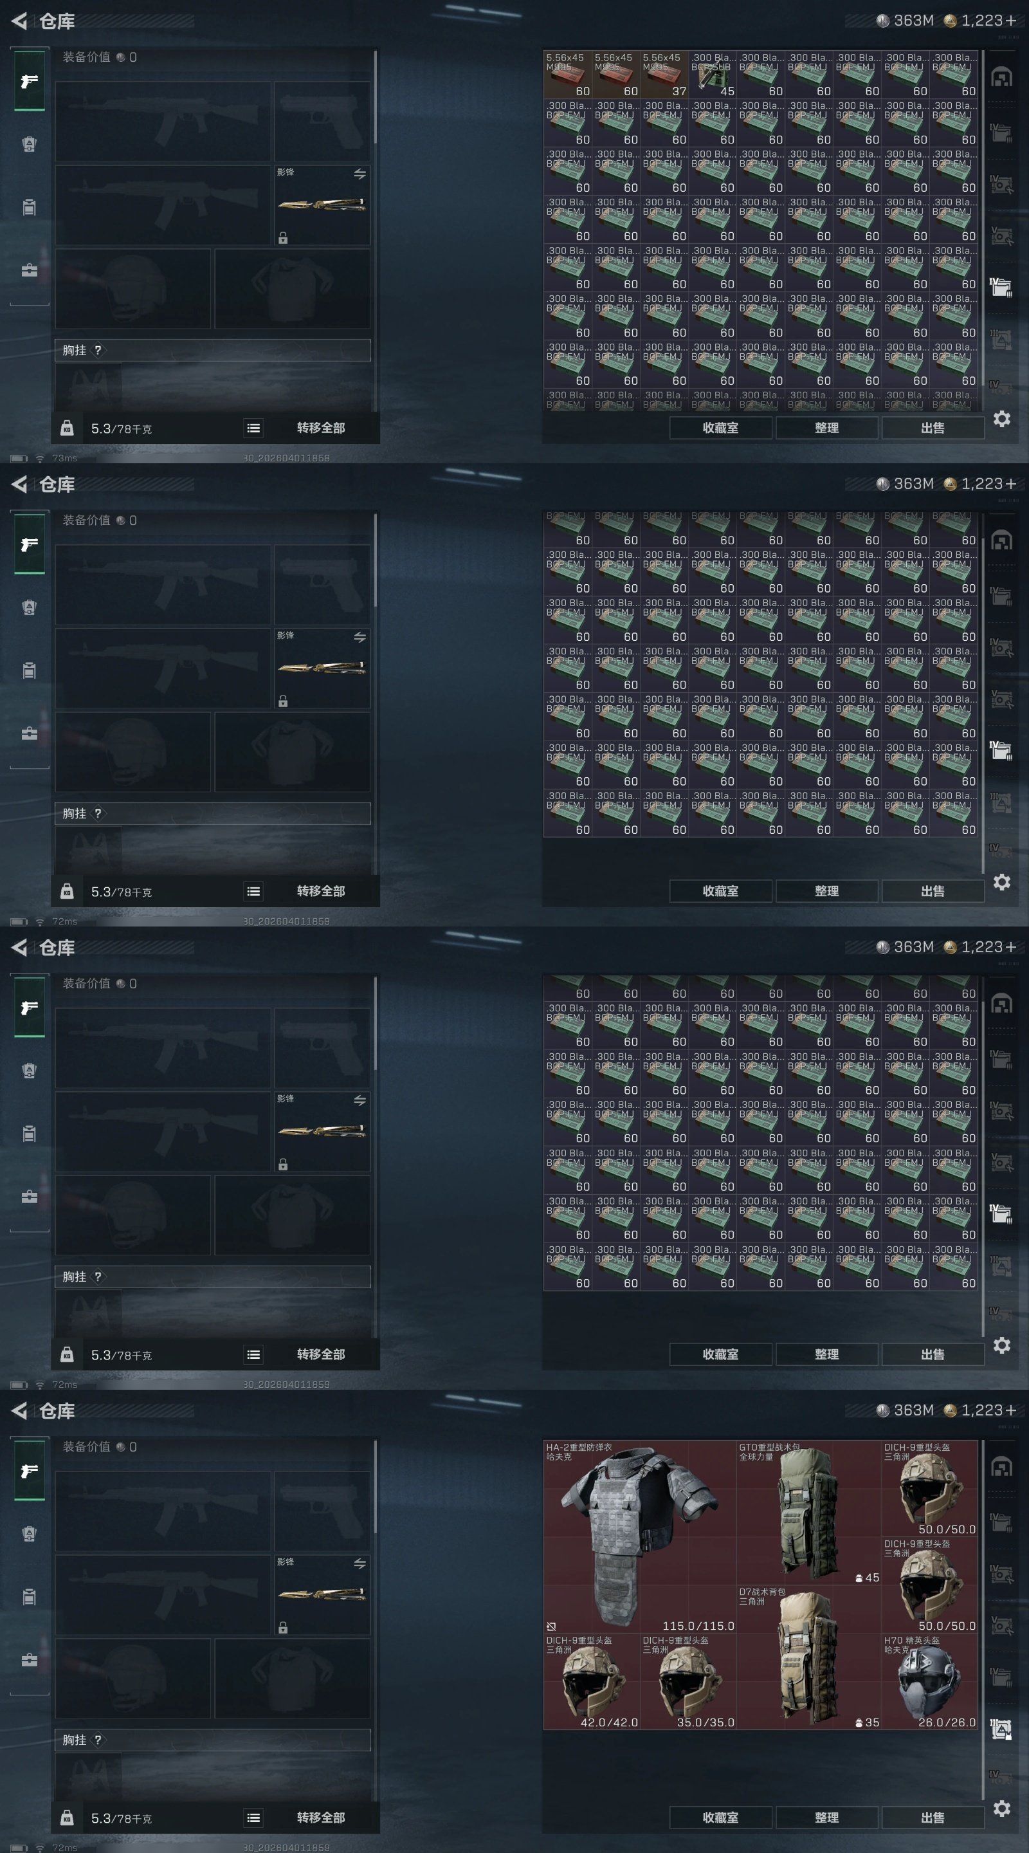Open the pistol weapon tab beside the M995 ammo screen
The height and width of the screenshot is (1853, 1029).
tap(30, 80)
